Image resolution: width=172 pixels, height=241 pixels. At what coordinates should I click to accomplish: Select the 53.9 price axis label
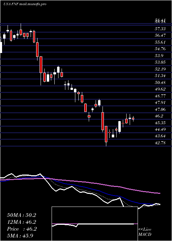coord(159,55)
